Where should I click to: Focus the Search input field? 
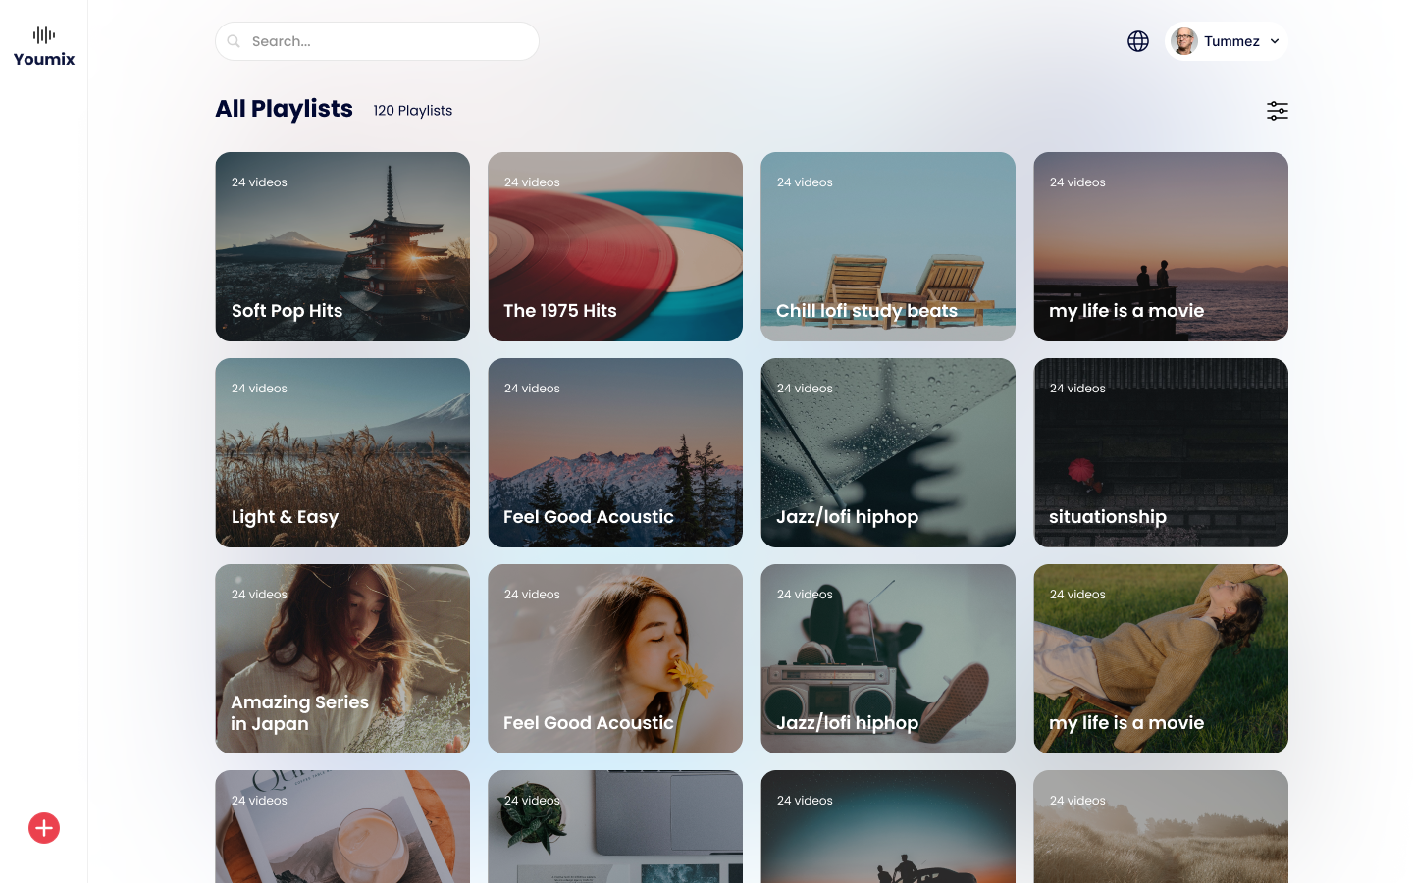coord(377,41)
